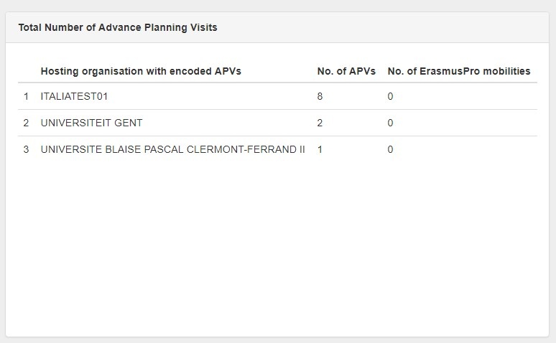Click row number 1 in the table
The height and width of the screenshot is (343, 556).
(x=26, y=96)
